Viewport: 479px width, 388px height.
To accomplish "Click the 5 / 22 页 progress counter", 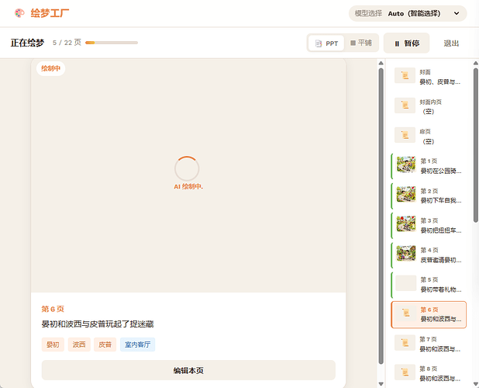I will point(67,43).
